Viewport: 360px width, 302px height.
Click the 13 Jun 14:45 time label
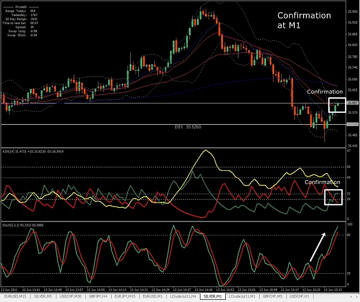click(203, 290)
